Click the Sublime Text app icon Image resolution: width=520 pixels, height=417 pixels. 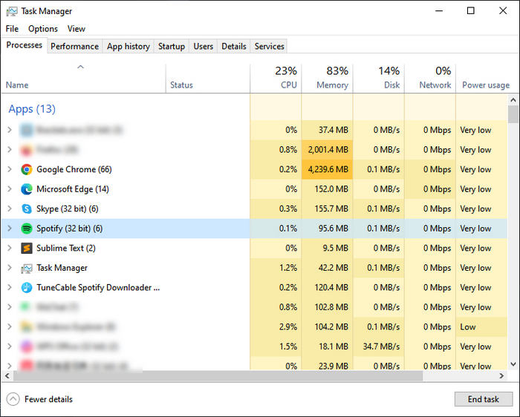pos(27,248)
